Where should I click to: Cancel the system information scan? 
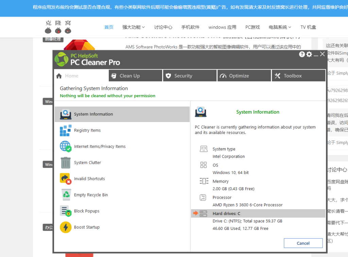[303, 243]
